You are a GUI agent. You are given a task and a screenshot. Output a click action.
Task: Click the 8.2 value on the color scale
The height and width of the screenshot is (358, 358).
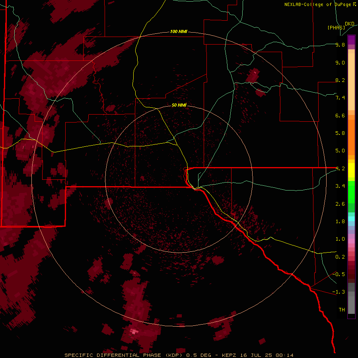click(340, 80)
